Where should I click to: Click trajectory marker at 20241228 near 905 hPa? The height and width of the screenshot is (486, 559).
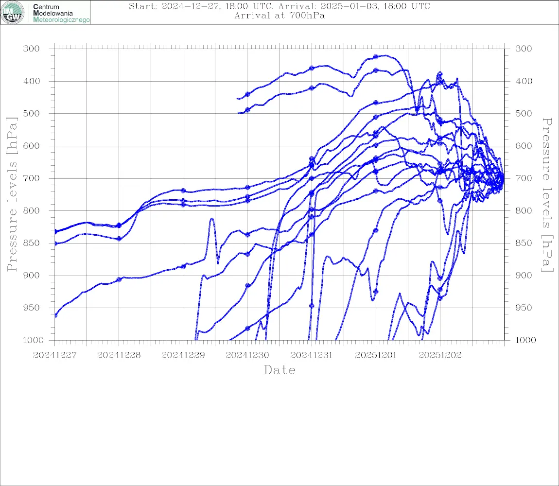pos(119,279)
